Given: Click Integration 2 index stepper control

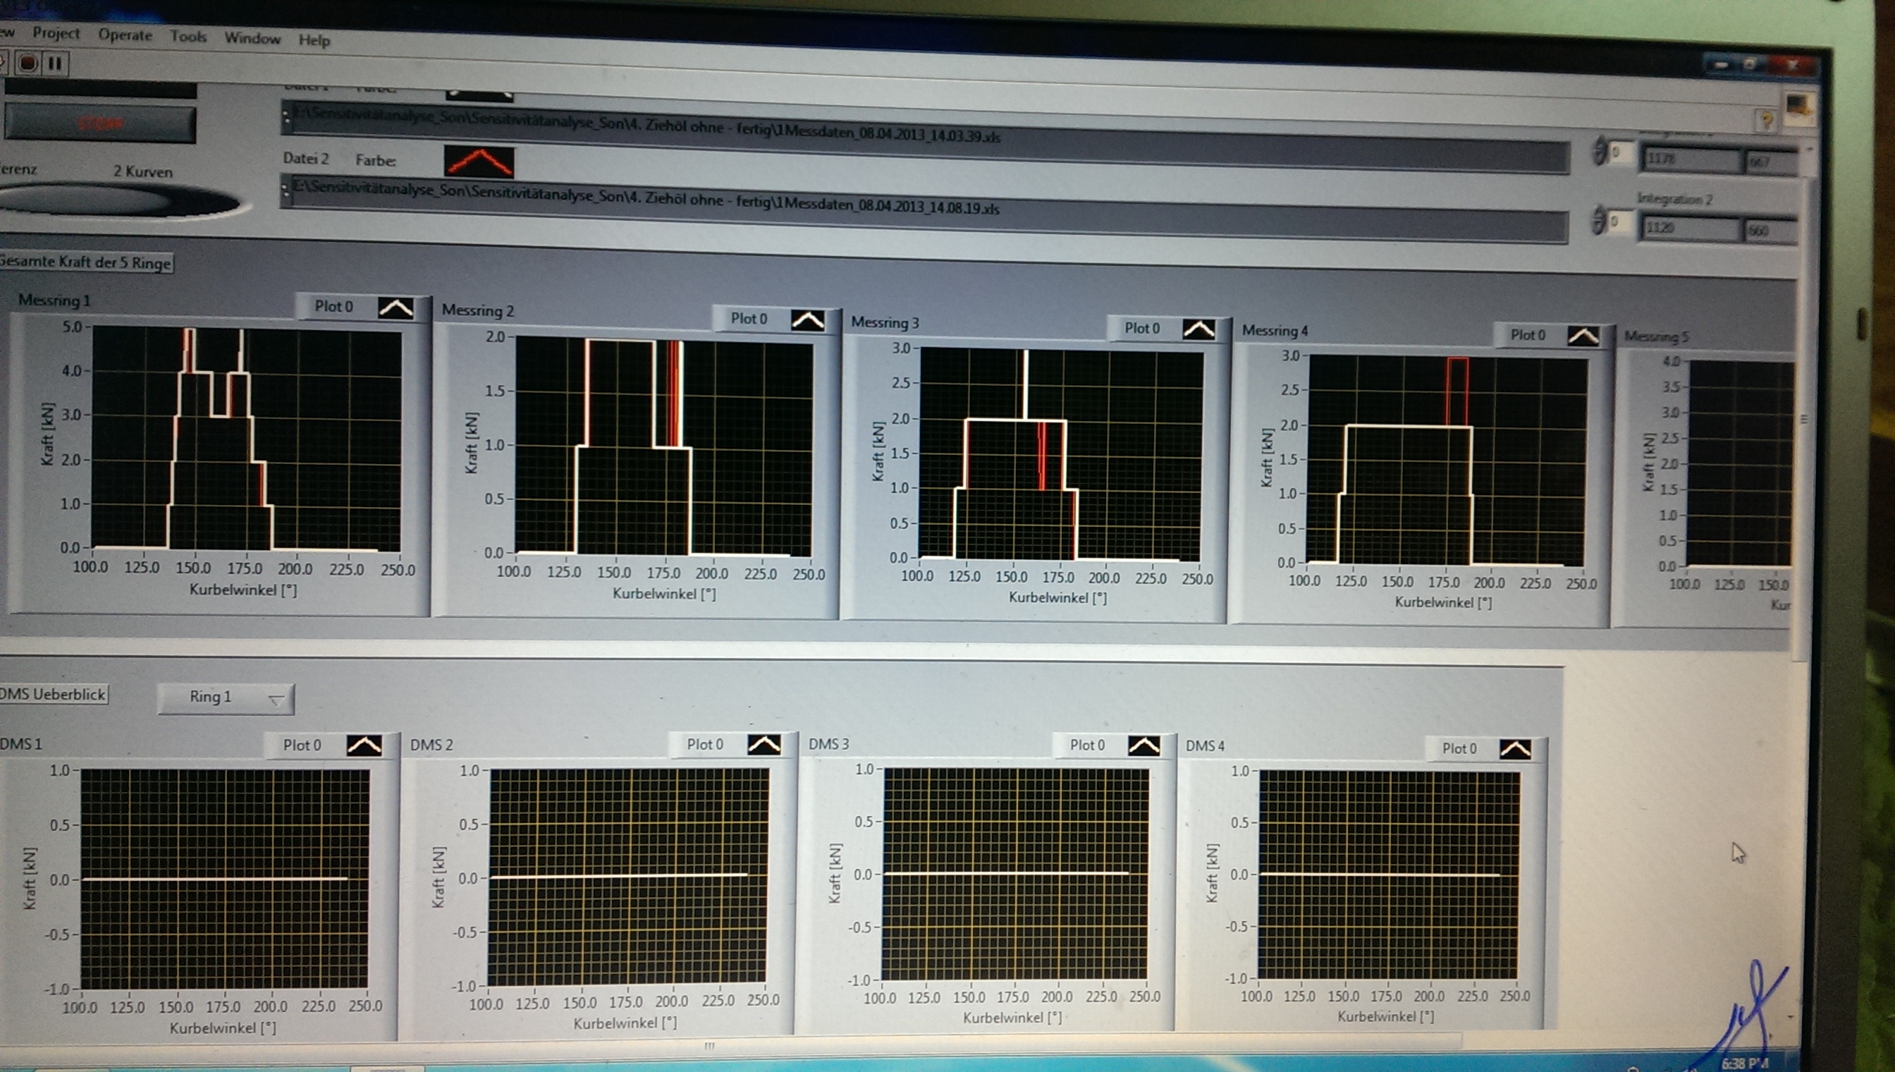Looking at the screenshot, I should click(x=1598, y=220).
